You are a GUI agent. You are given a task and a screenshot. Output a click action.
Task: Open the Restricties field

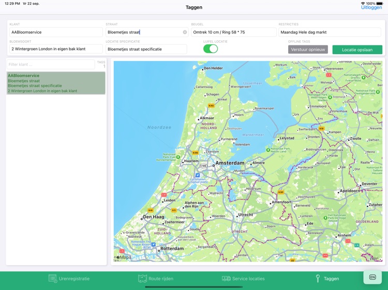click(330, 32)
